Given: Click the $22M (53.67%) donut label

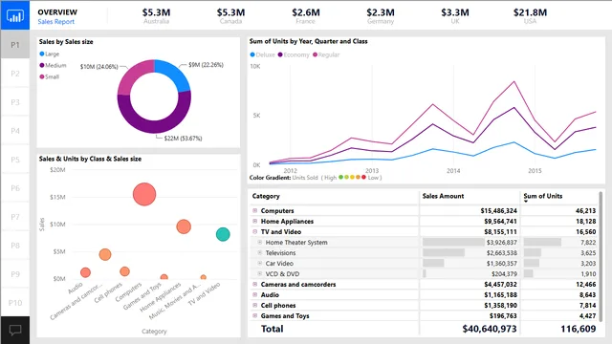Looking at the screenshot, I should [183, 138].
